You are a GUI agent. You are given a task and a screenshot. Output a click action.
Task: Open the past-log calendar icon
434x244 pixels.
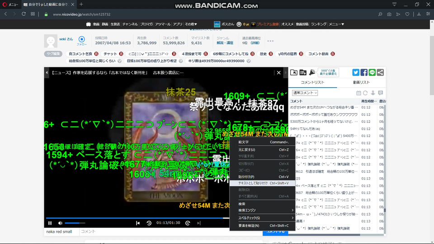[359, 93]
